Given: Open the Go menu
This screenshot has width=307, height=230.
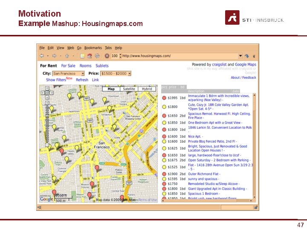Looking at the screenshot, I should (x=79, y=48).
